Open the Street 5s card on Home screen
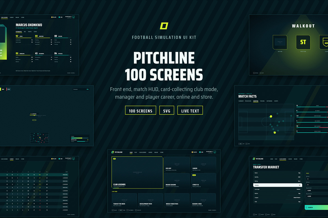This screenshot has width=328, height=218. pyautogui.click(x=203, y=181)
